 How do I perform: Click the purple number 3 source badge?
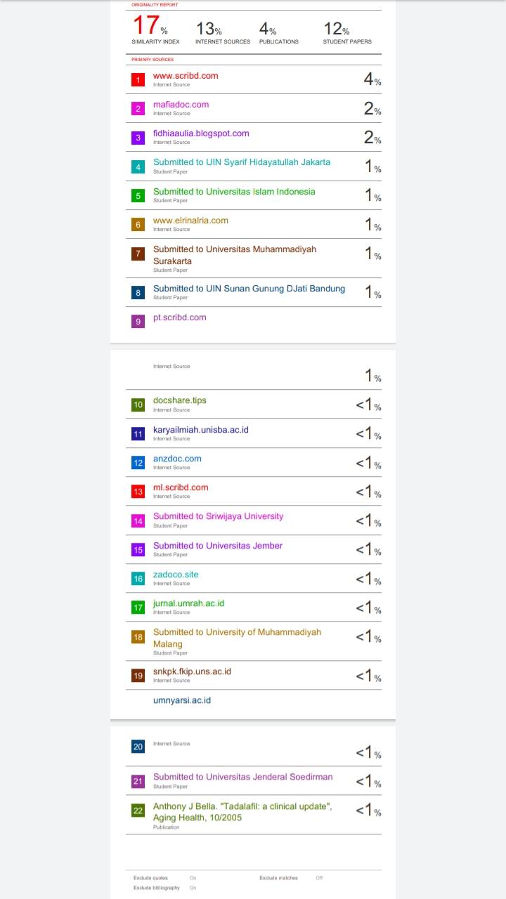(138, 138)
